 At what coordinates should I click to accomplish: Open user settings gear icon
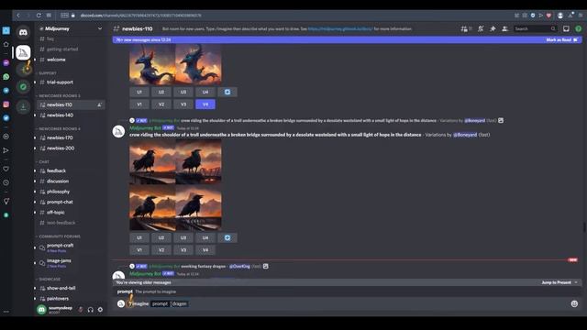[100, 310]
